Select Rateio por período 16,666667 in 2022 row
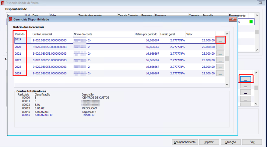 [x=153, y=60]
